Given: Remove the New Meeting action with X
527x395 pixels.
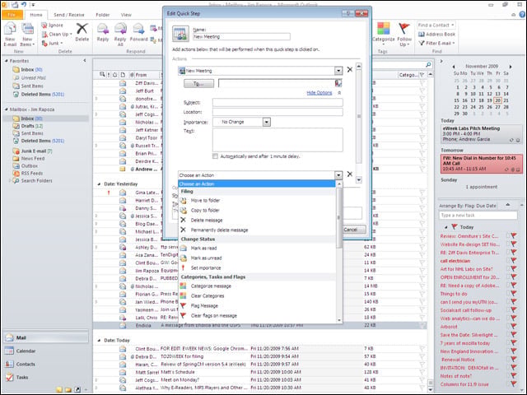Looking at the screenshot, I should point(349,69).
